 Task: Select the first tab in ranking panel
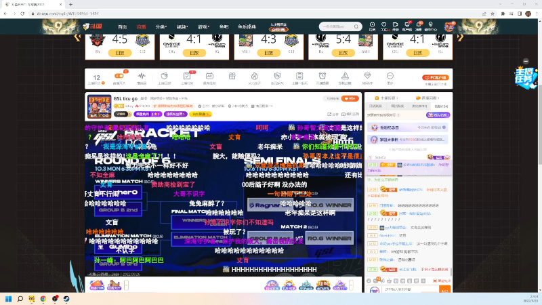point(376,106)
